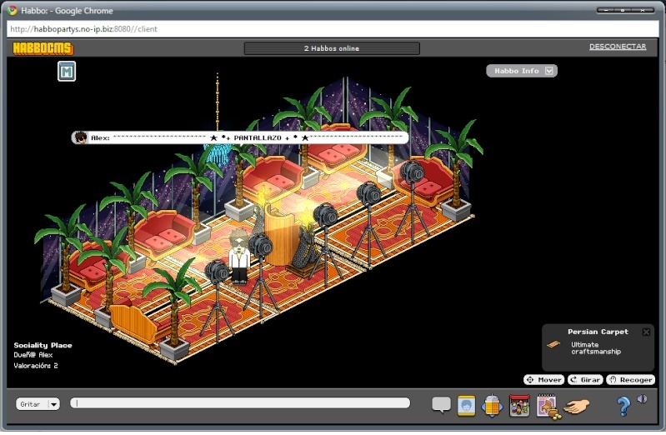666x435 pixels.
Task: Click the Sociality Place room name
Action: [43, 345]
